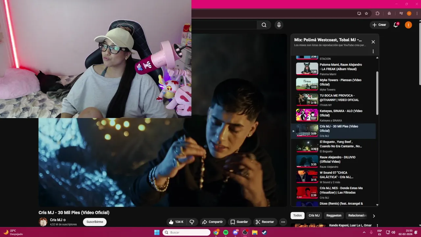Screen dimensions: 421x237
Task: Close the Mix playlist panel
Action: [x=373, y=42]
